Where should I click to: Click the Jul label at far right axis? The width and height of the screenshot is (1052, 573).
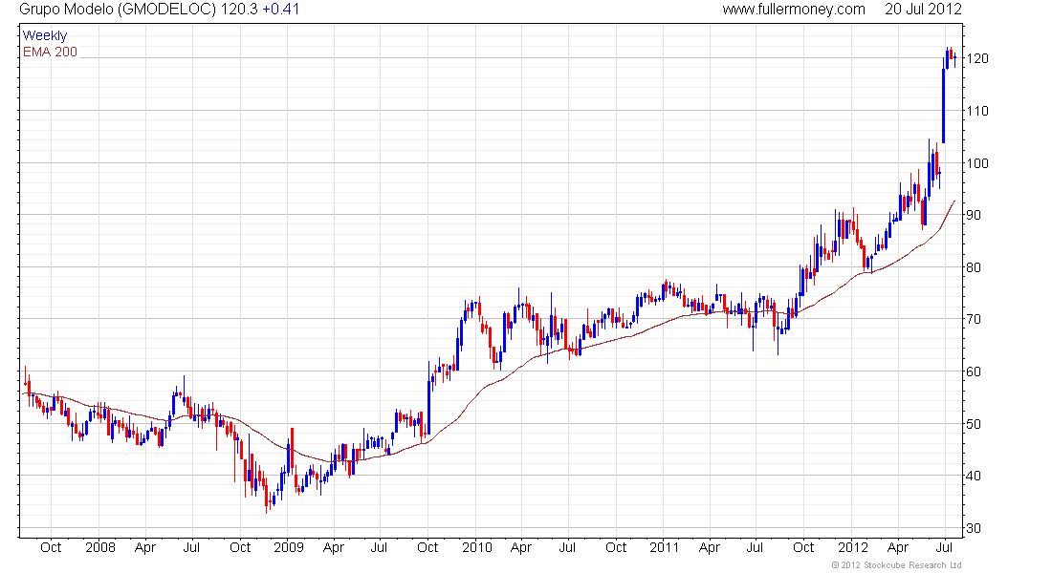944,547
